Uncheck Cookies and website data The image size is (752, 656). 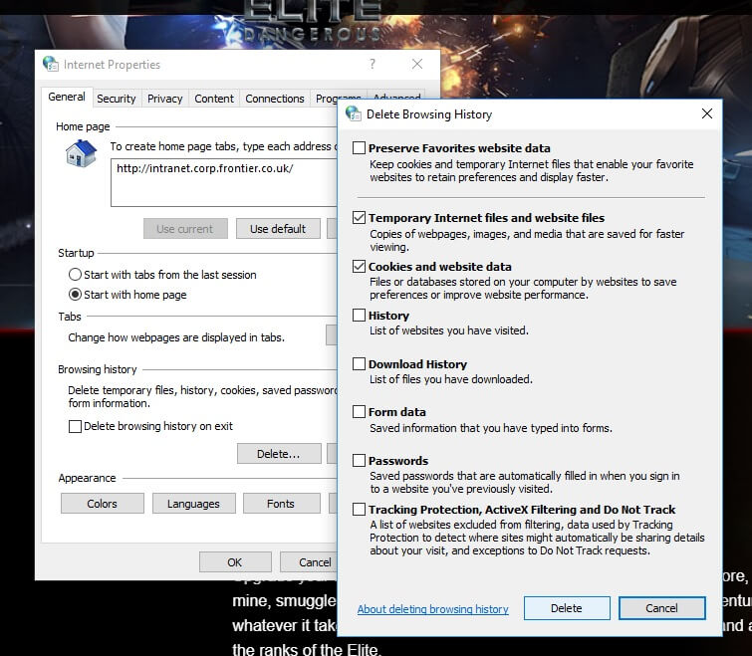point(359,267)
